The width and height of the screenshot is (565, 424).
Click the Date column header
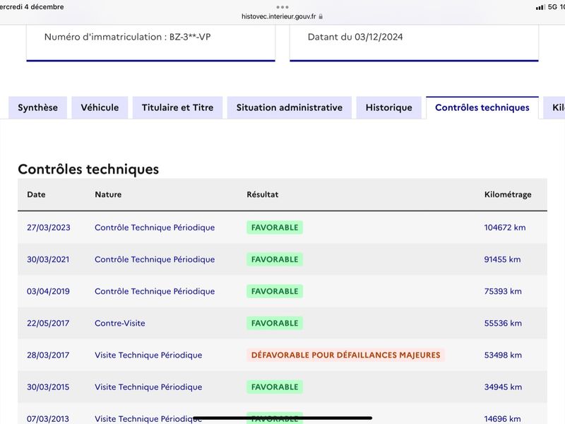point(36,194)
